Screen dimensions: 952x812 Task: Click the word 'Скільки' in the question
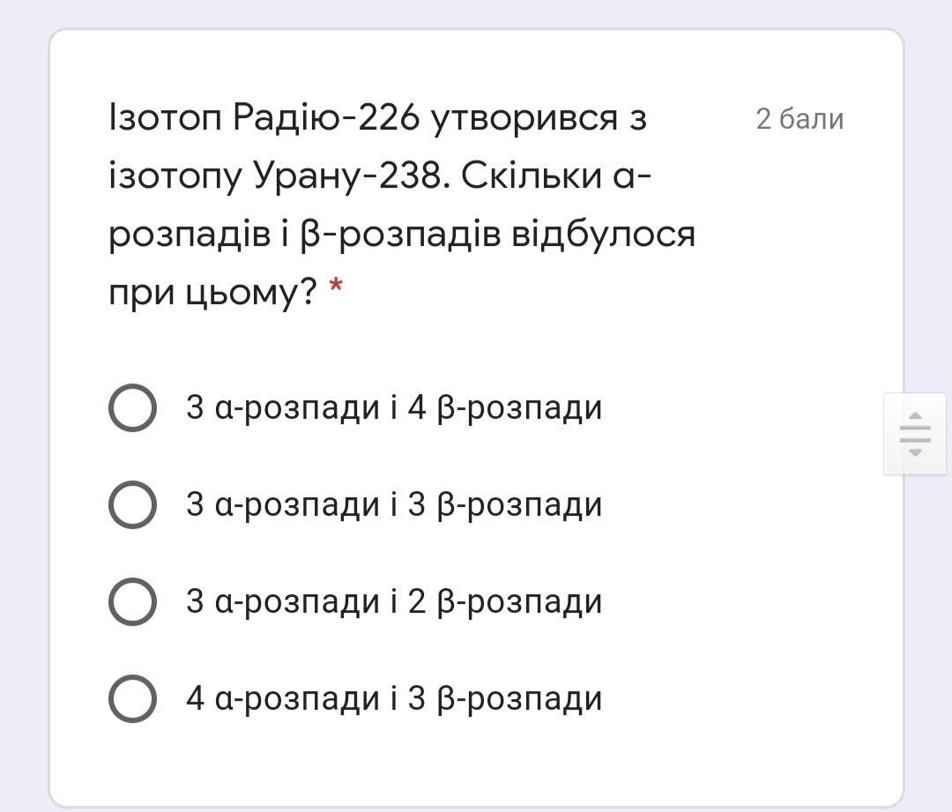click(530, 176)
